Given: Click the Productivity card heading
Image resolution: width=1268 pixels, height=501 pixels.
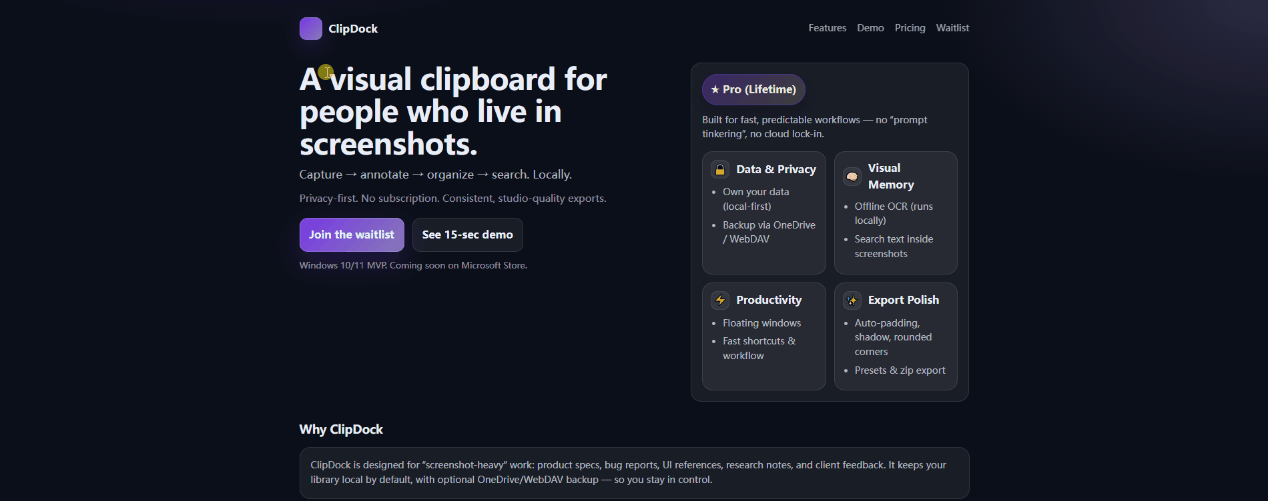Looking at the screenshot, I should coord(769,300).
